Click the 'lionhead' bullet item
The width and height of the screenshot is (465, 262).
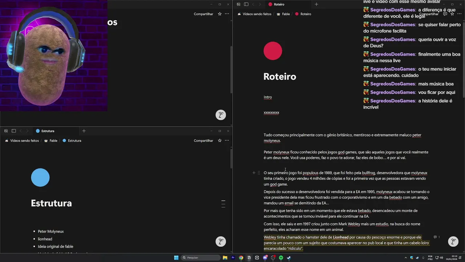click(45, 239)
